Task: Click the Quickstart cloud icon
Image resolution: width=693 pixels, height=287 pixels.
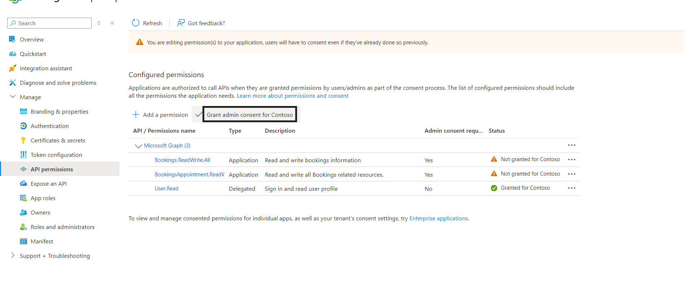Action: tap(12, 54)
